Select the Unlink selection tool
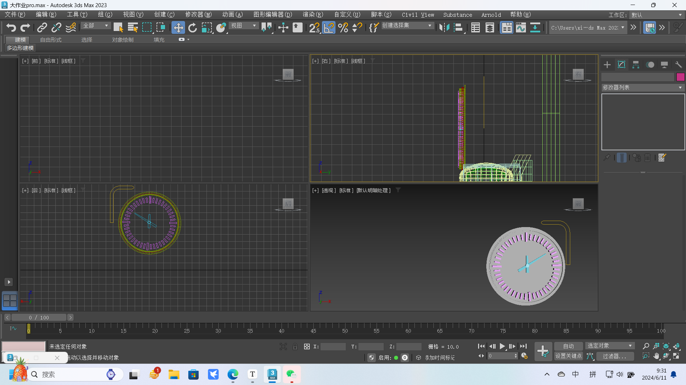This screenshot has height=385, width=686. [x=56, y=27]
